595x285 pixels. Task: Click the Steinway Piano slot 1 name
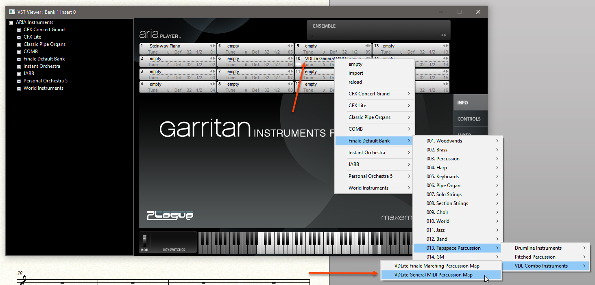tap(165, 46)
